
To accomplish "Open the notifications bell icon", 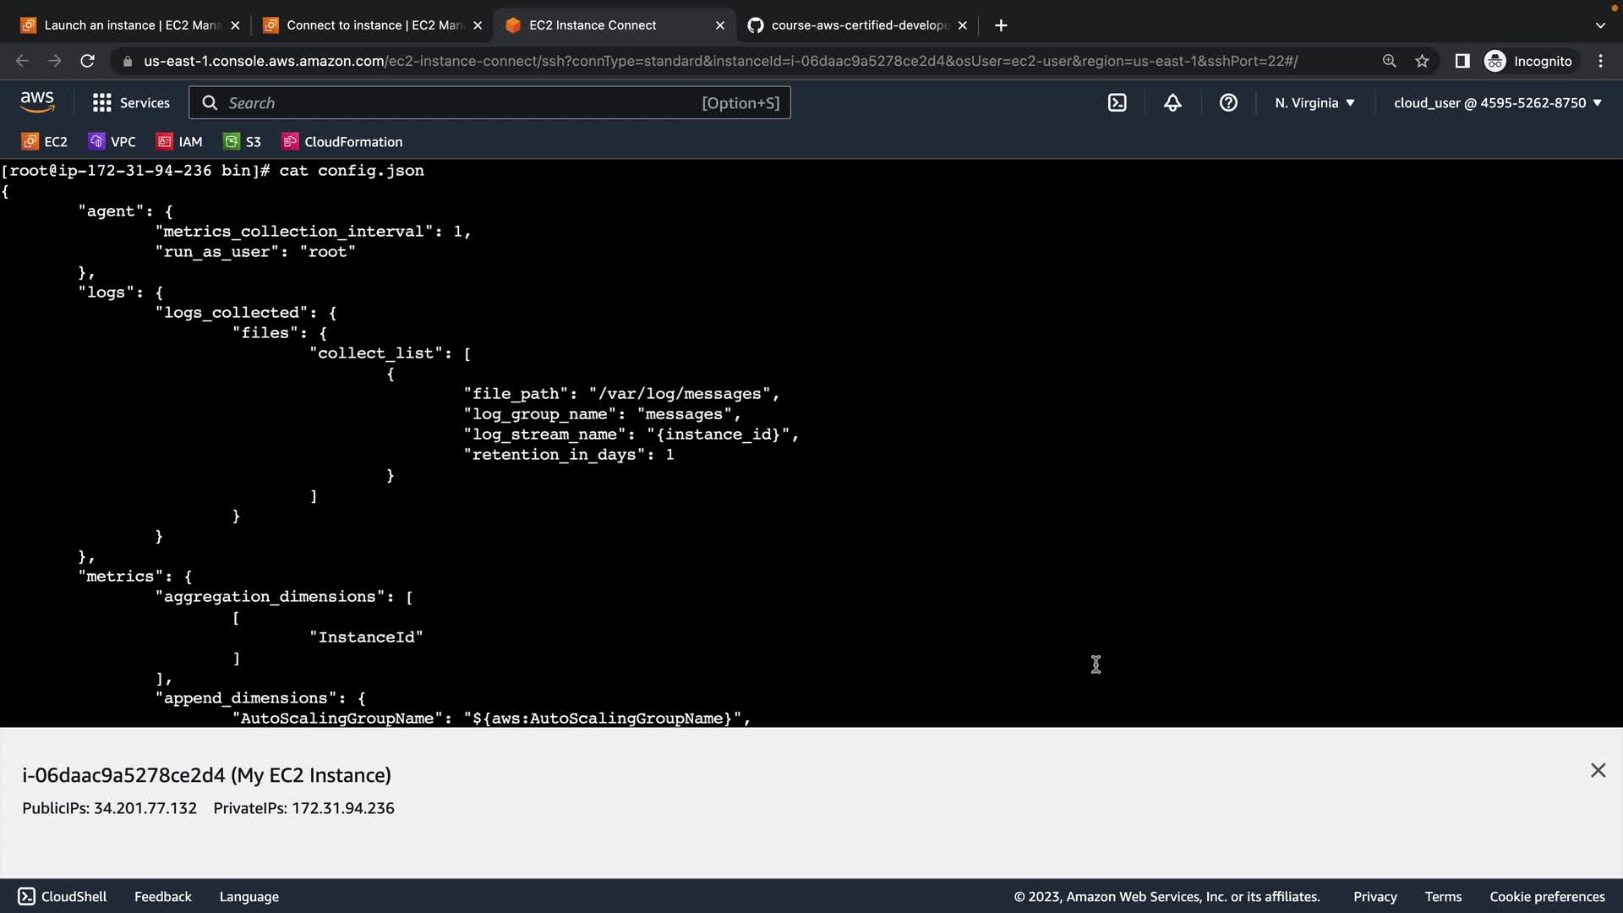I will [1172, 102].
